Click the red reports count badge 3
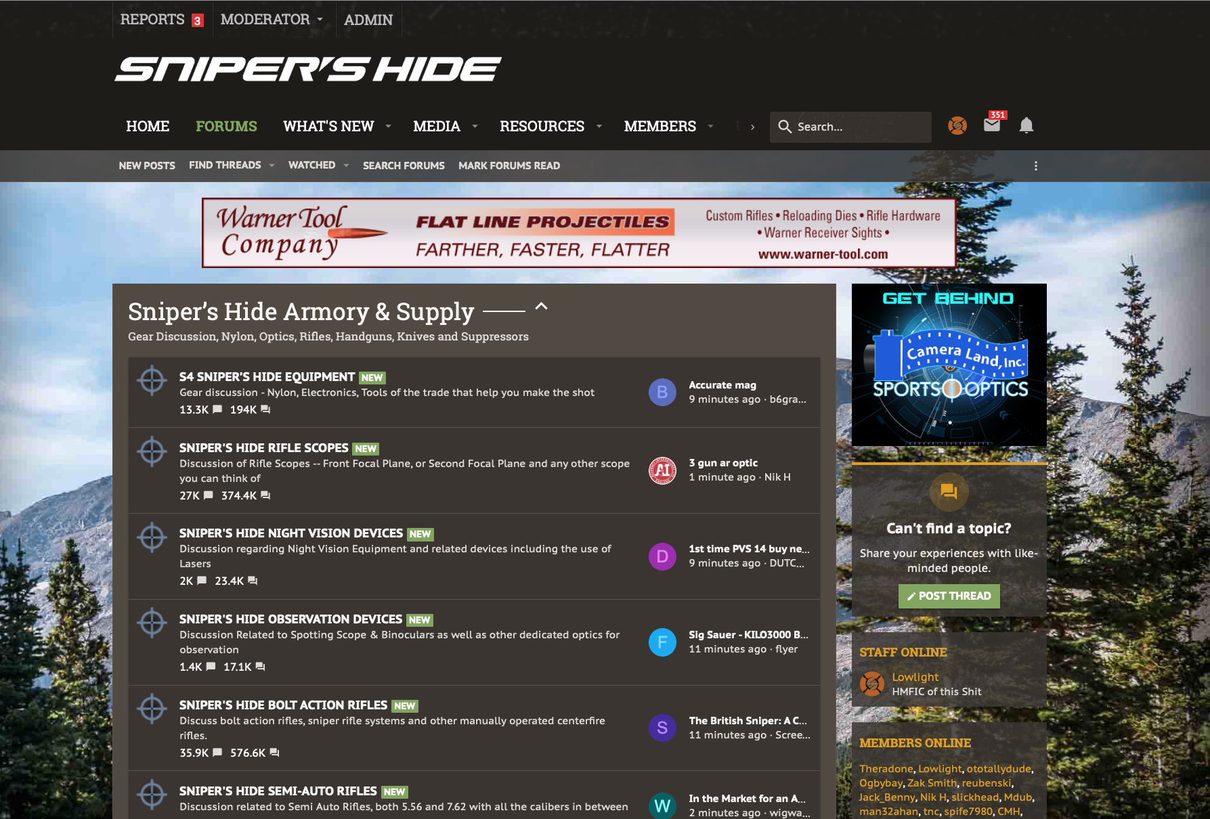The height and width of the screenshot is (819, 1210). click(197, 21)
